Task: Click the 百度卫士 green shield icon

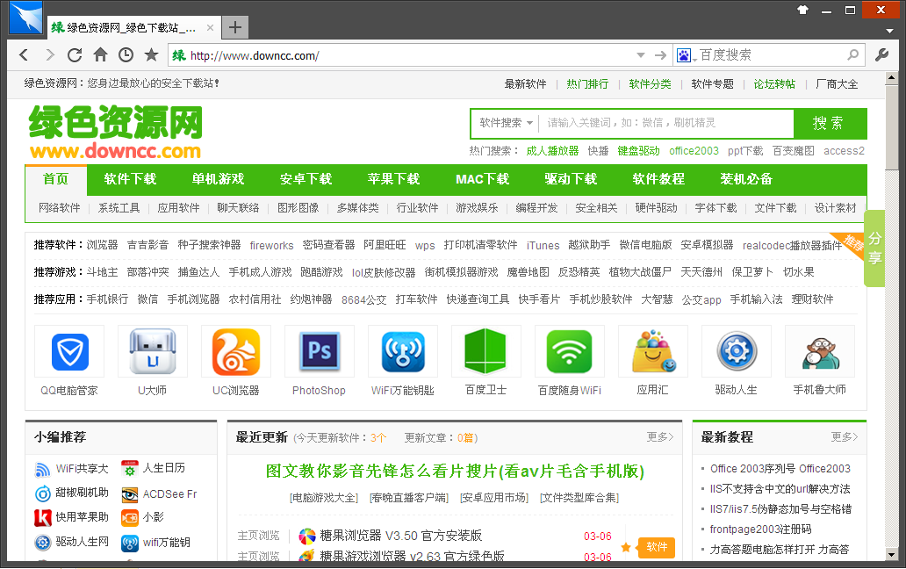Action: point(485,350)
